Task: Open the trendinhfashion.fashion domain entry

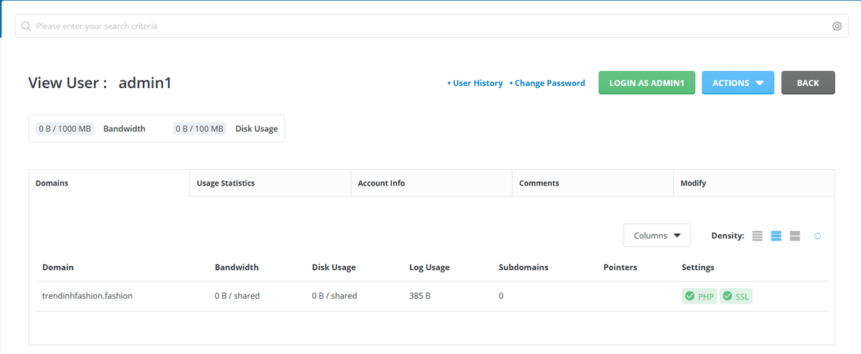Action: point(88,296)
